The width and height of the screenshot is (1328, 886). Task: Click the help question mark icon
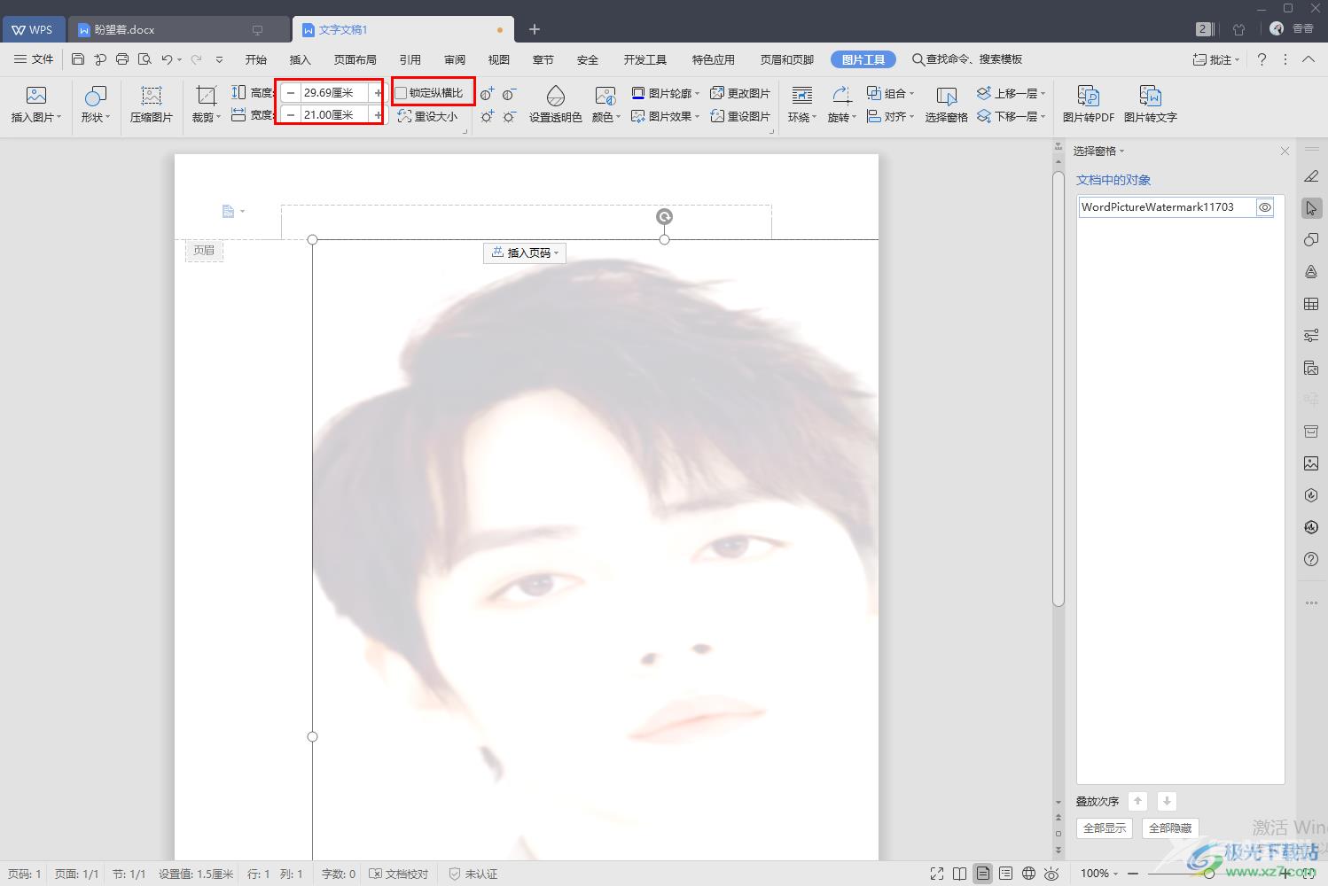click(x=1262, y=59)
